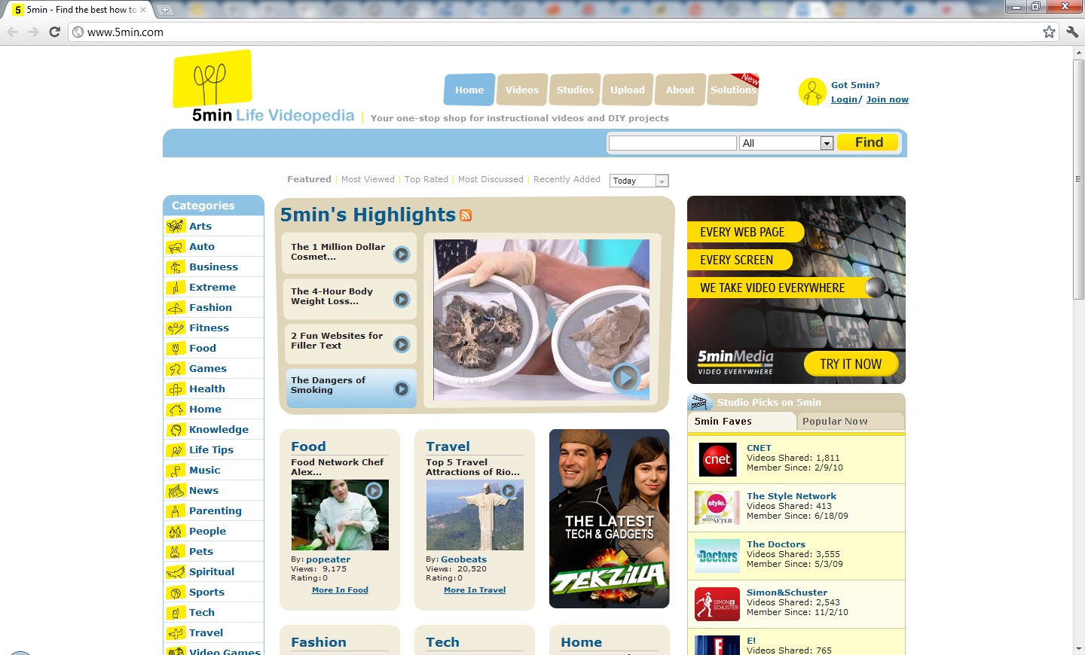Screen dimensions: 1085x655
Task: Open the More In Food link
Action: click(x=340, y=590)
